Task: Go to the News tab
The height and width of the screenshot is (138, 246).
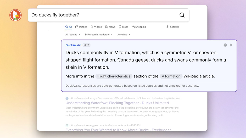Action: (110, 27)
